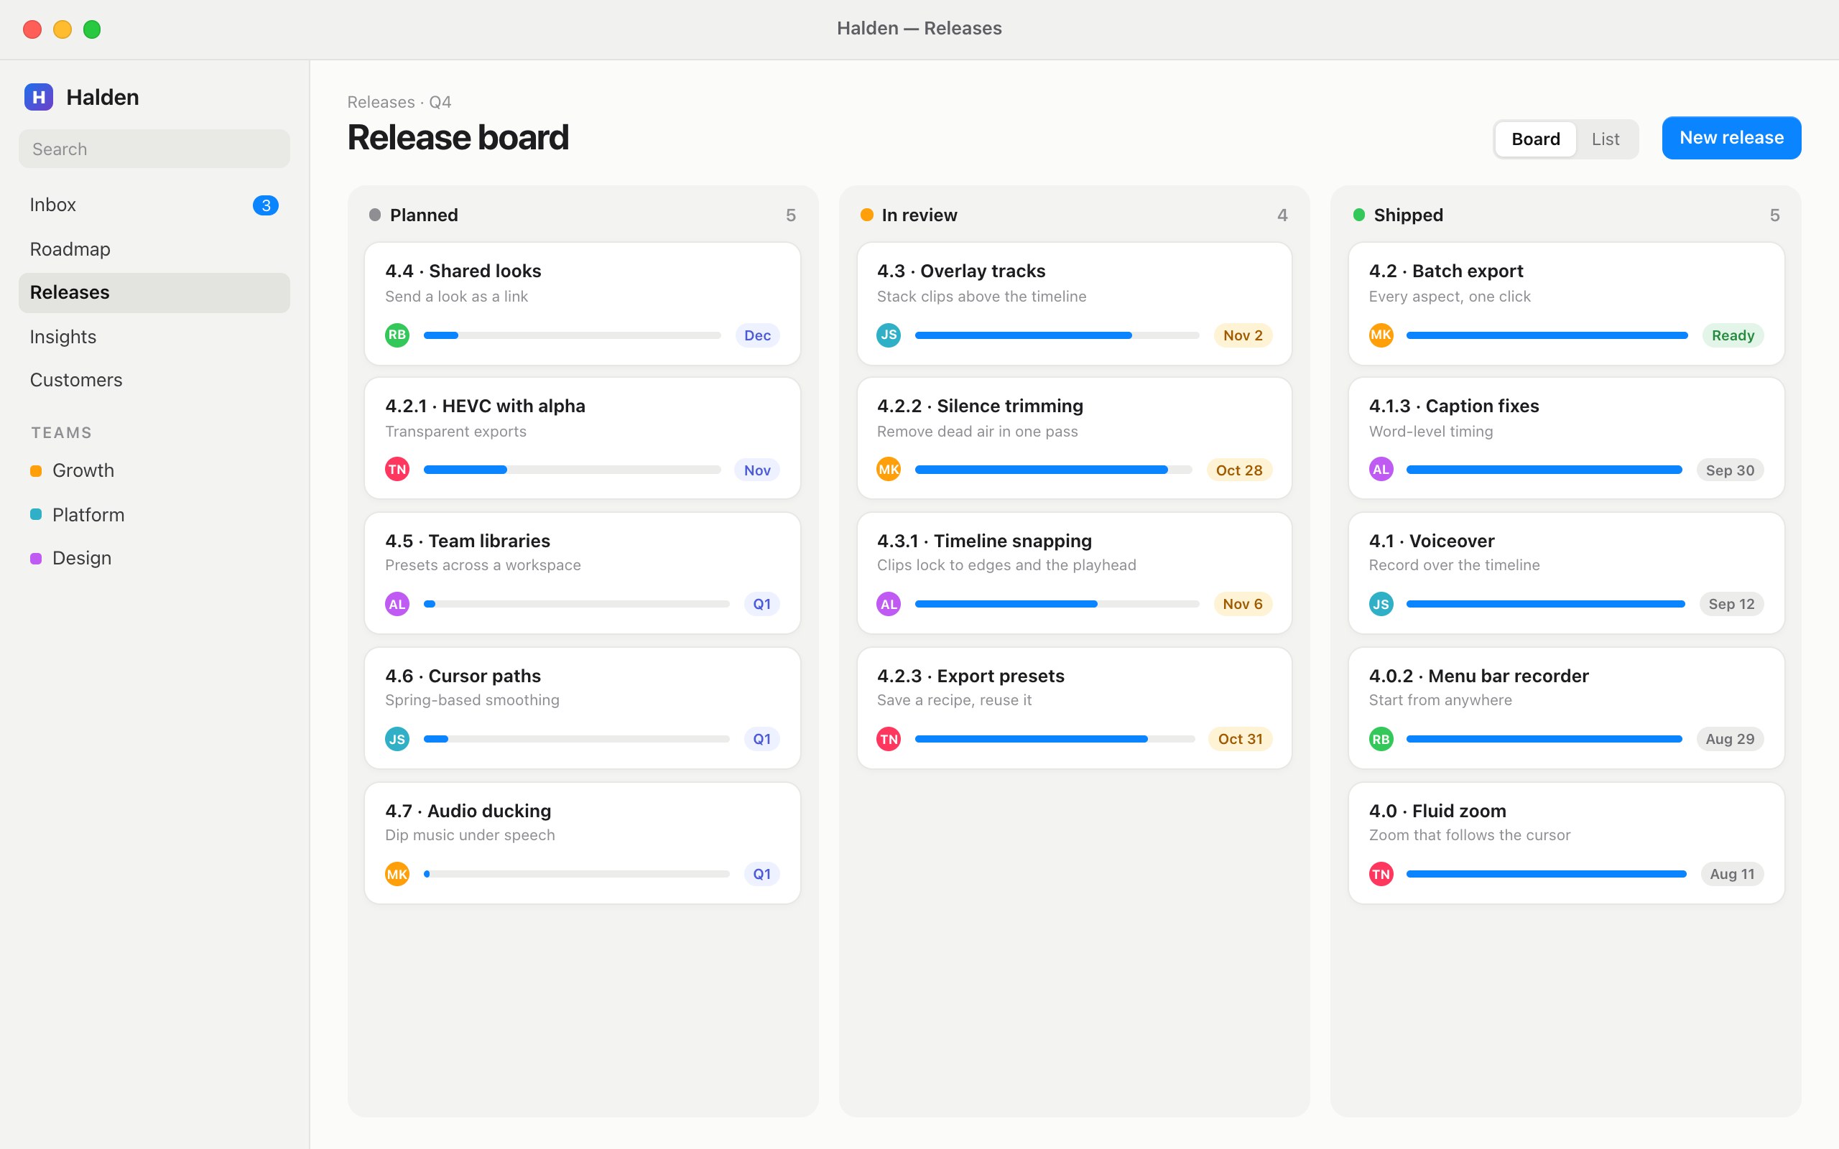Screen dimensions: 1839x1149
Task: Open the Design team
Action: tap(154, 558)
